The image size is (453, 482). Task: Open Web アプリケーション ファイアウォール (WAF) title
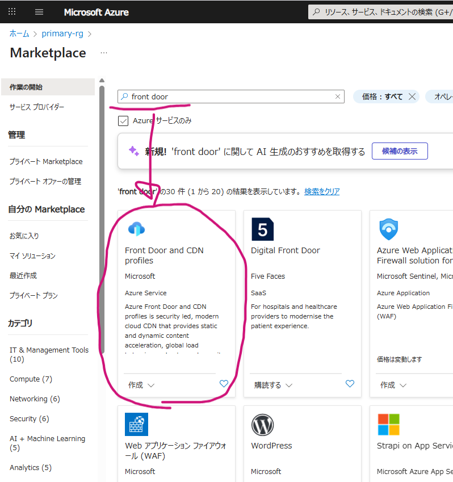point(175,451)
